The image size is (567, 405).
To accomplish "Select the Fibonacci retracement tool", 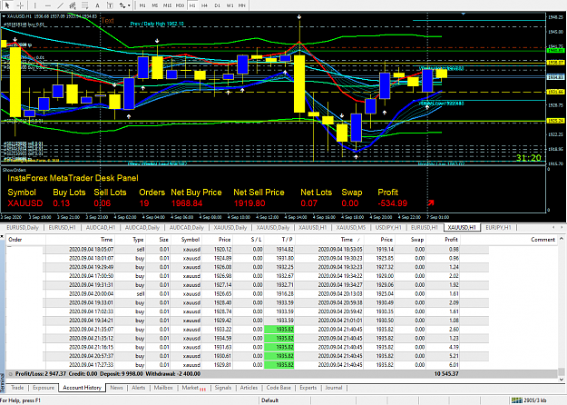I will pyautogui.click(x=84, y=5).
